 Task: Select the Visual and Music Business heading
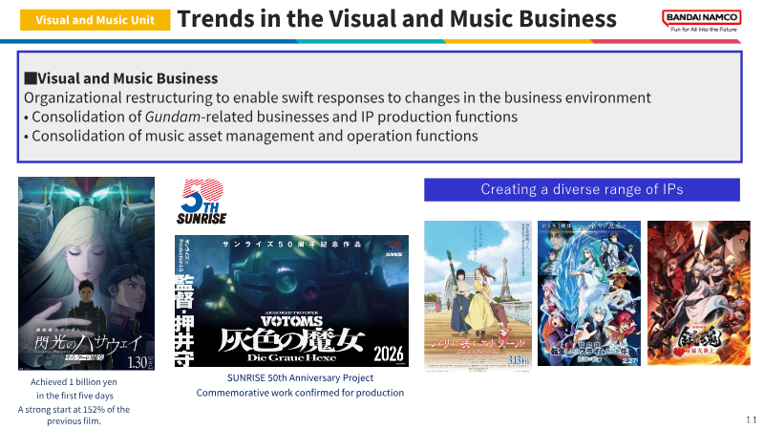pyautogui.click(x=121, y=78)
